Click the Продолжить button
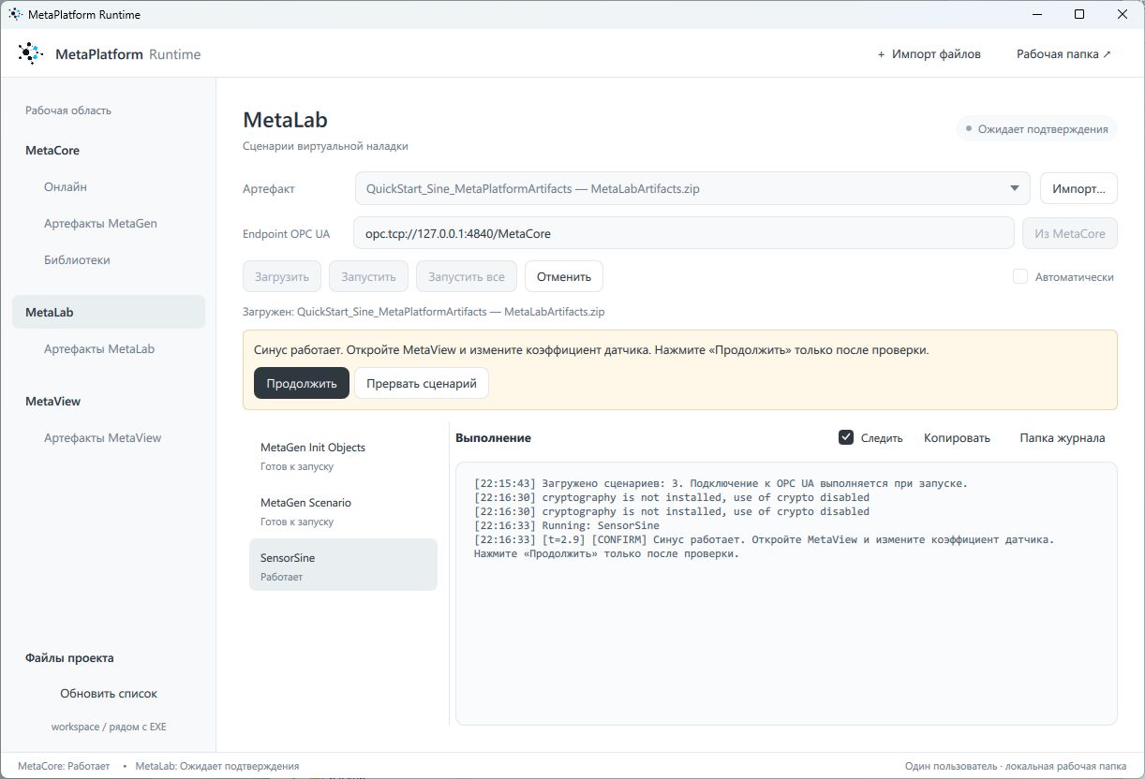Viewport: 1145px width, 779px height. pos(302,383)
